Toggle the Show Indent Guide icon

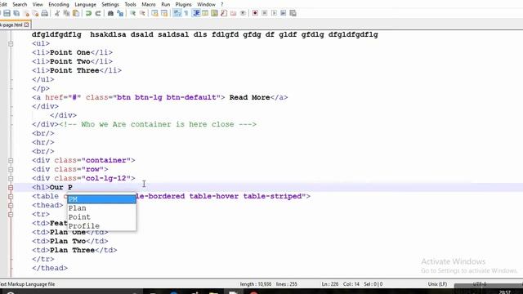coord(196,13)
